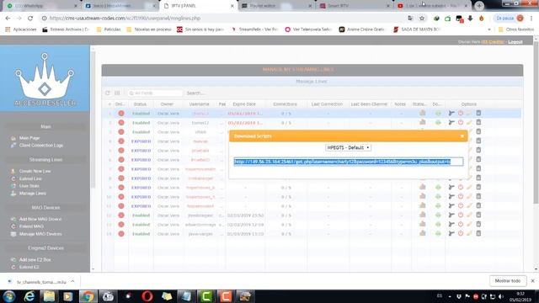Click download script icon for charly12 row
Screen dimensions: 539x303
pyautogui.click(x=438, y=113)
